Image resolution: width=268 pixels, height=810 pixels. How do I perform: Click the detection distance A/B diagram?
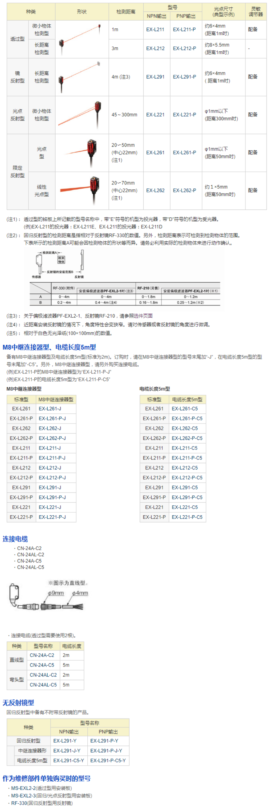(x=125, y=278)
